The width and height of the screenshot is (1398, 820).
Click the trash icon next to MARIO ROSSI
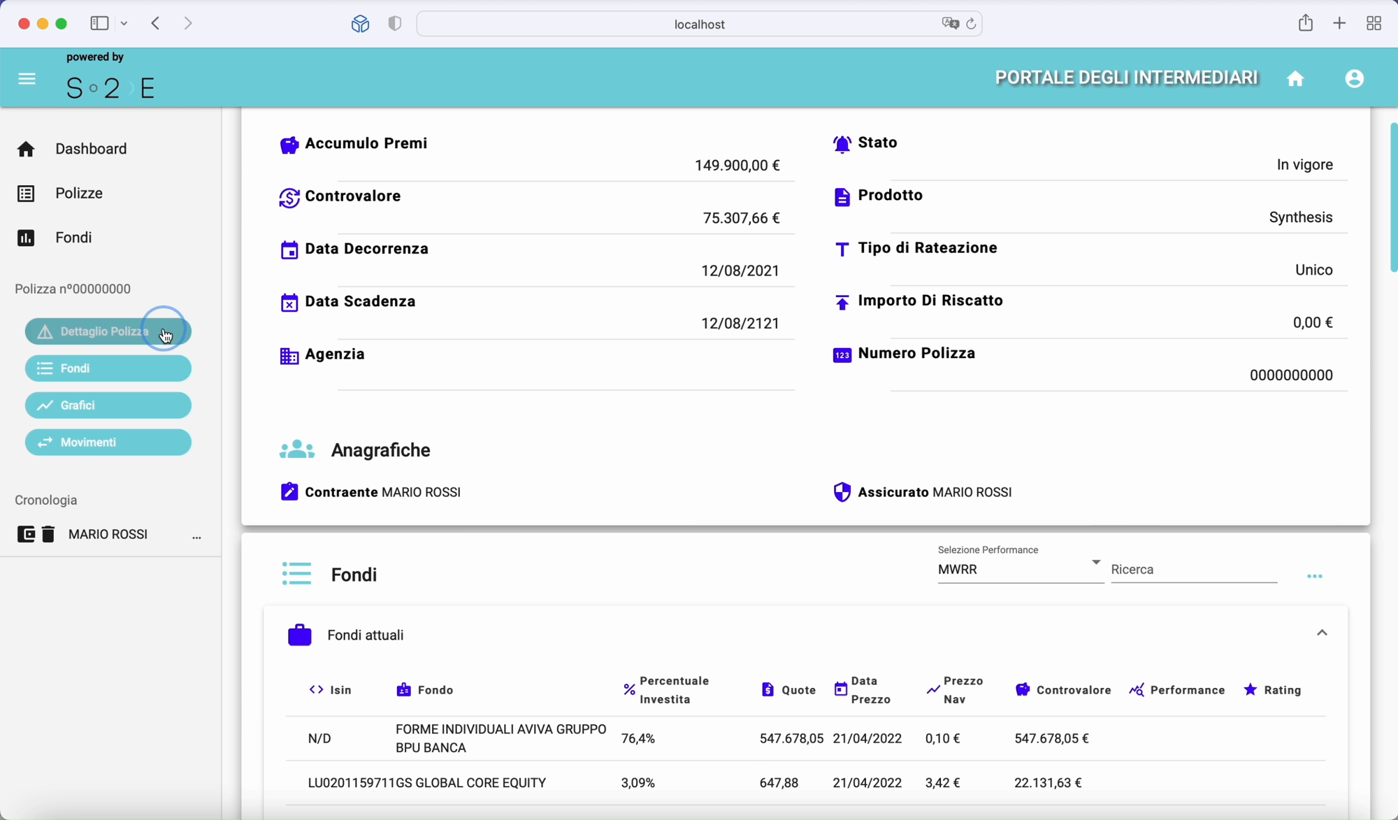(x=48, y=535)
